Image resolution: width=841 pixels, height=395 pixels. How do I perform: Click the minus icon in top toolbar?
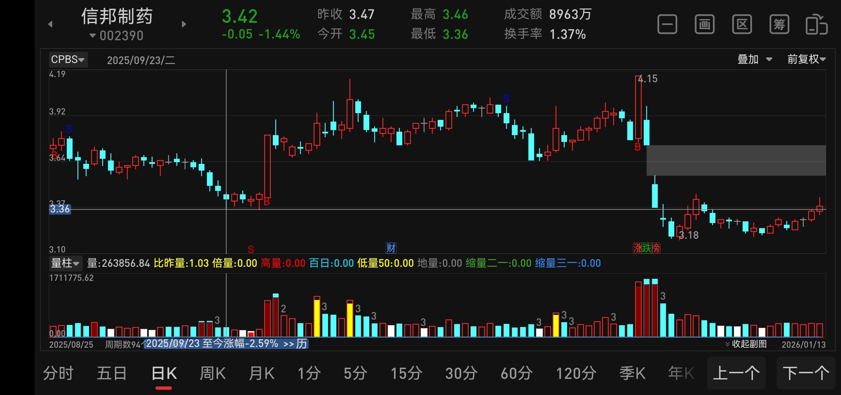click(x=667, y=25)
